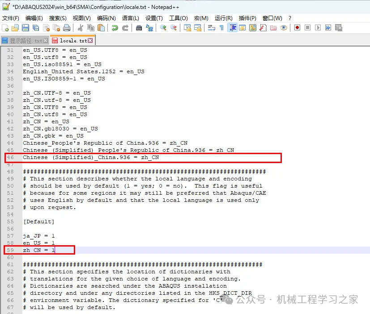Open a file using the folder icon
Viewport: 370px width, 314px height.
[15, 28]
